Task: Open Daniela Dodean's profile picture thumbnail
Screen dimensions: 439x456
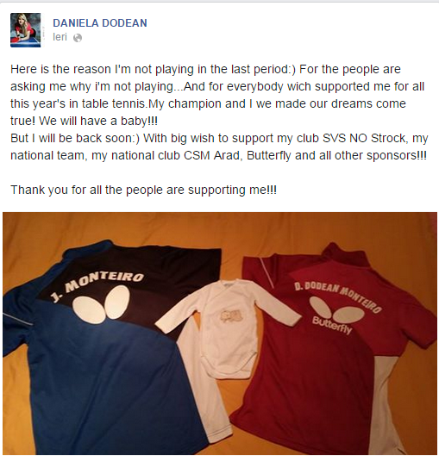Action: [x=26, y=30]
